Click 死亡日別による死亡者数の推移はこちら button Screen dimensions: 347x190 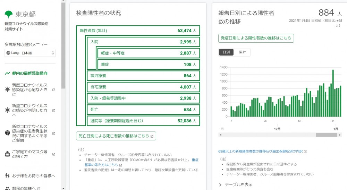116,136
